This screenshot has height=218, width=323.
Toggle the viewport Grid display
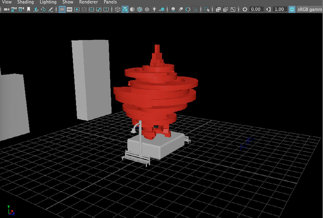[x=62, y=9]
